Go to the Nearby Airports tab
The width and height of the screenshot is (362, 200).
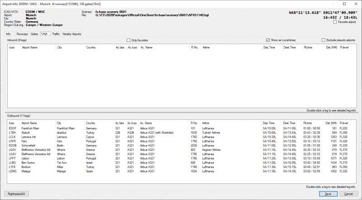(72, 34)
